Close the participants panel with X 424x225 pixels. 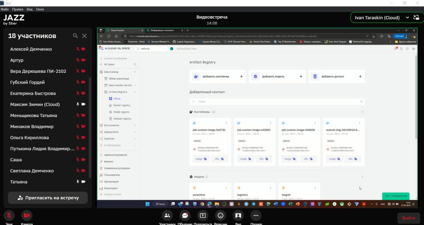tap(84, 36)
